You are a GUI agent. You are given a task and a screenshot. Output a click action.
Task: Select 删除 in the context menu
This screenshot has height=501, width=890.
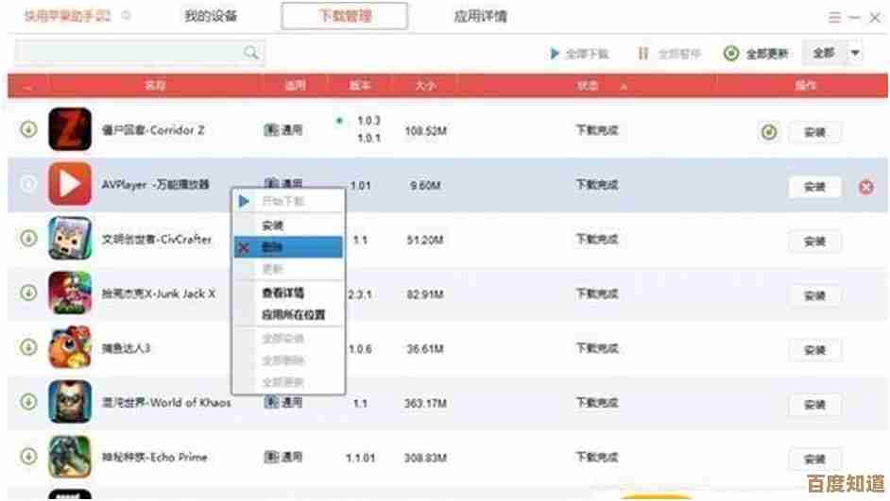288,247
